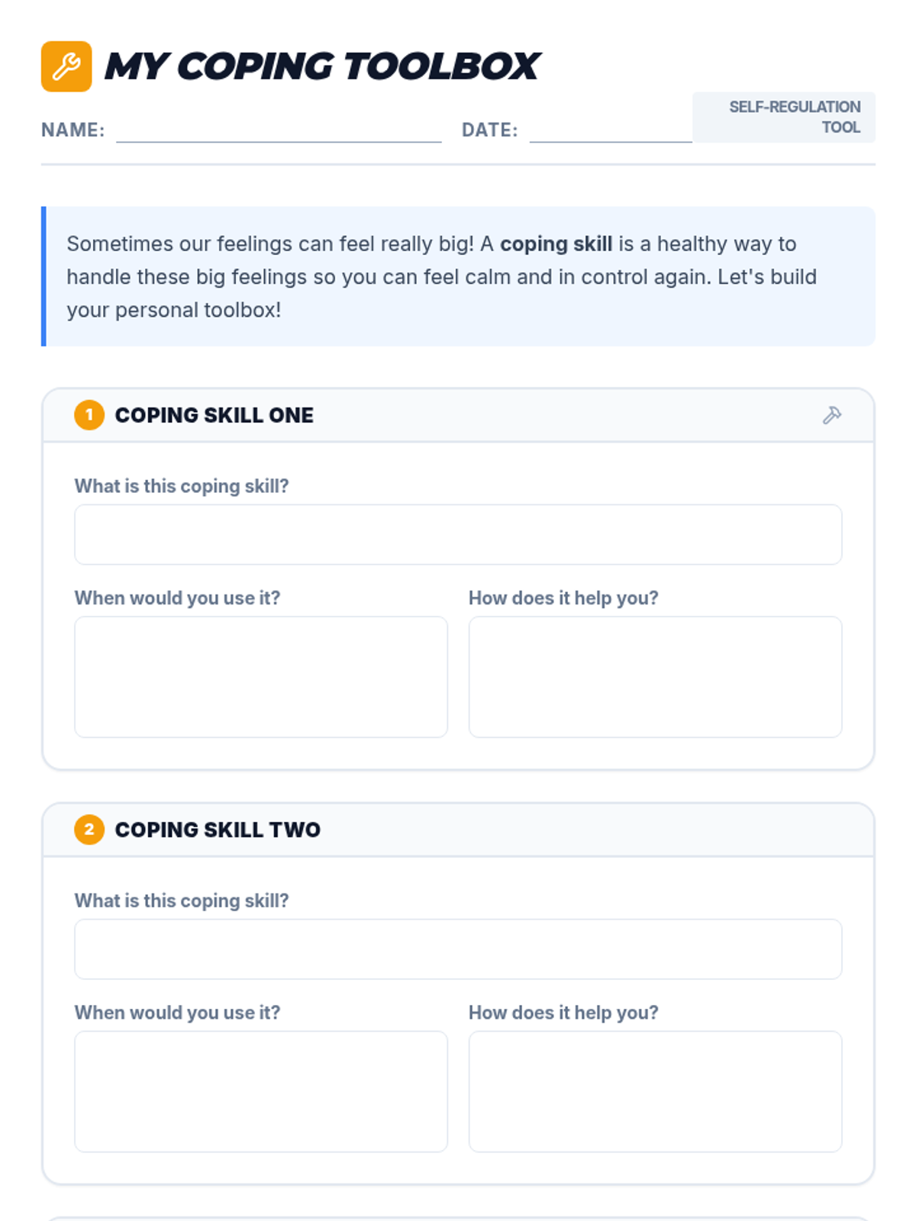
Task: Click Skill One's 'When would you use it?' box
Action: tap(261, 677)
